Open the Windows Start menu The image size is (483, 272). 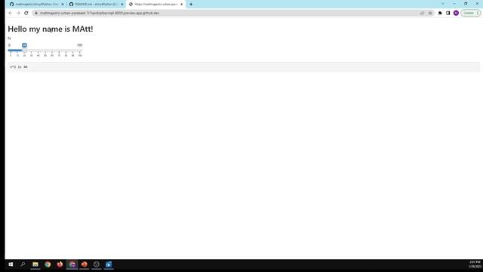pyautogui.click(x=11, y=264)
